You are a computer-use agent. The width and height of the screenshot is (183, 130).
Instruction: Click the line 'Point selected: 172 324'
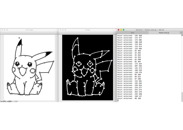pos(130,64)
